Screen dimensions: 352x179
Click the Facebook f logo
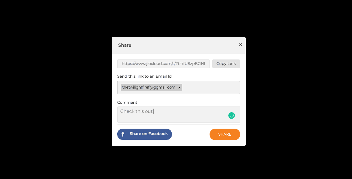point(123,134)
